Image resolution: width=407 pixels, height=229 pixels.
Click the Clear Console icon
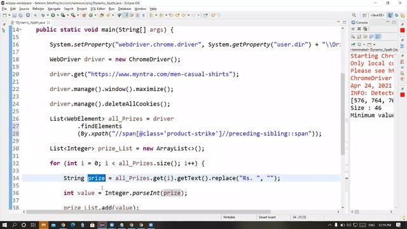[353, 37]
